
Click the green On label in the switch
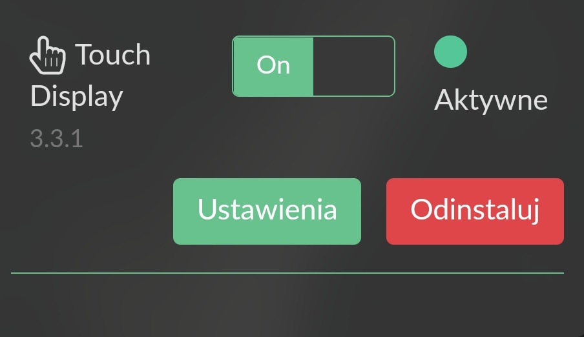click(273, 66)
